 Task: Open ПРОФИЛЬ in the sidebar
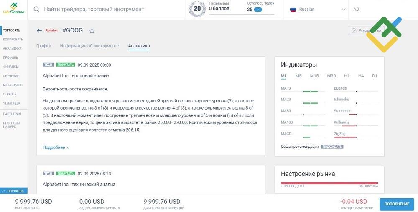tap(10, 57)
